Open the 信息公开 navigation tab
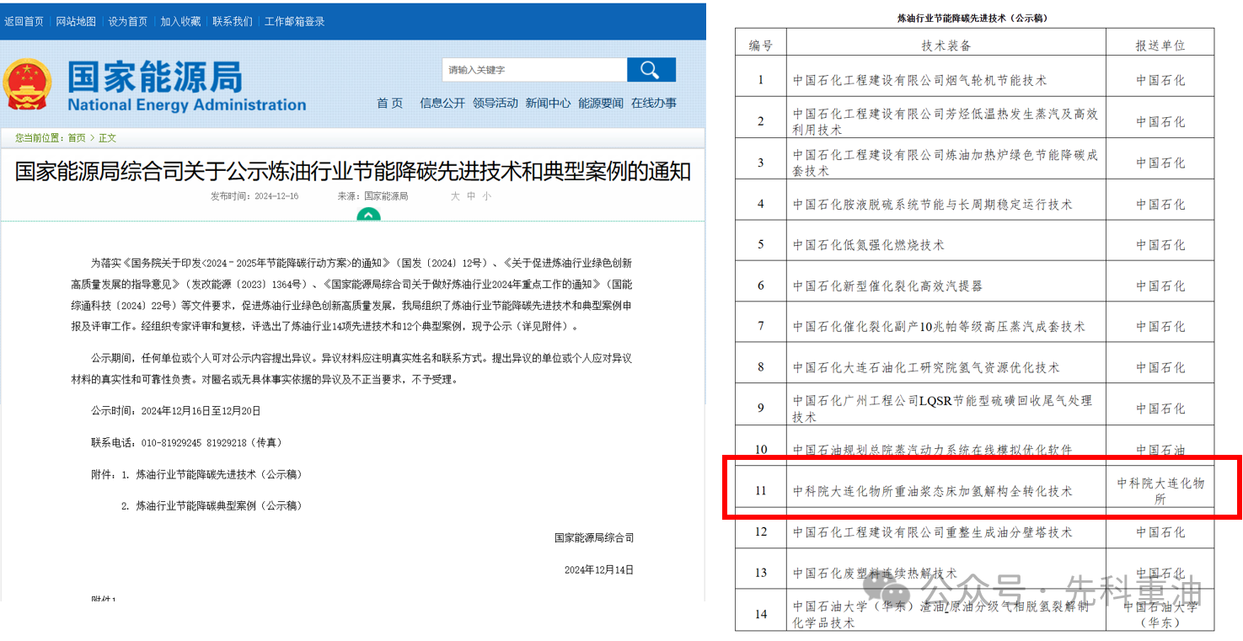 point(442,103)
